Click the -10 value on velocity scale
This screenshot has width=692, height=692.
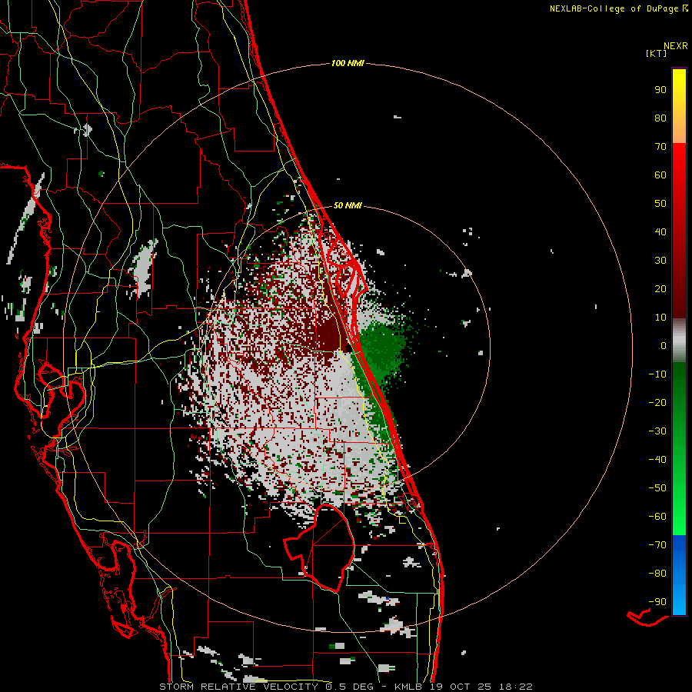[657, 374]
